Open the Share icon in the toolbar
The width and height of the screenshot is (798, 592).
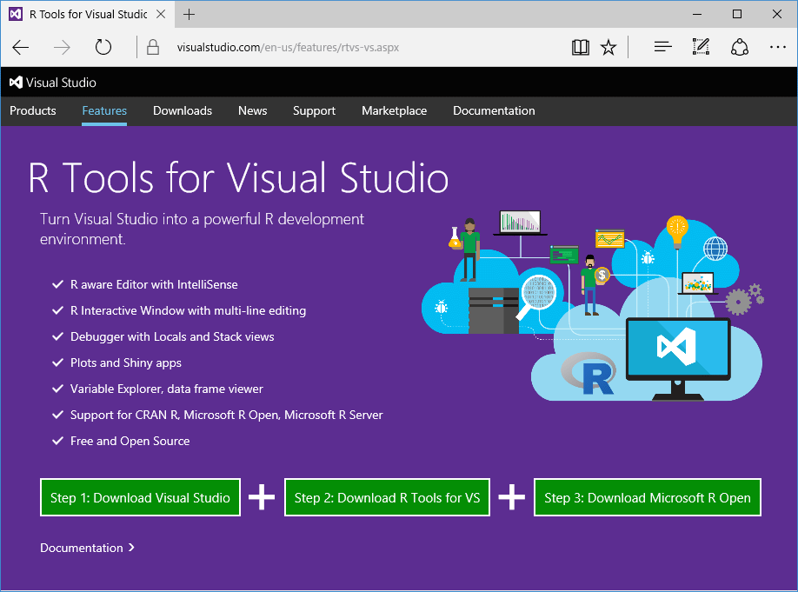[739, 47]
